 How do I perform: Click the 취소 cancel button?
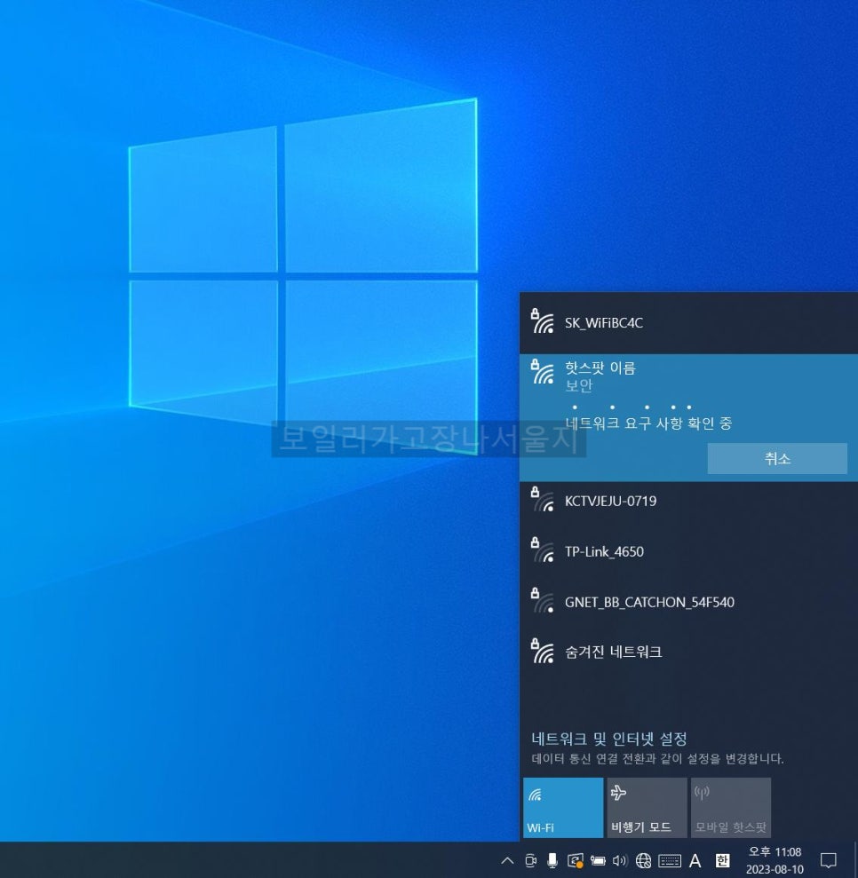coord(777,459)
